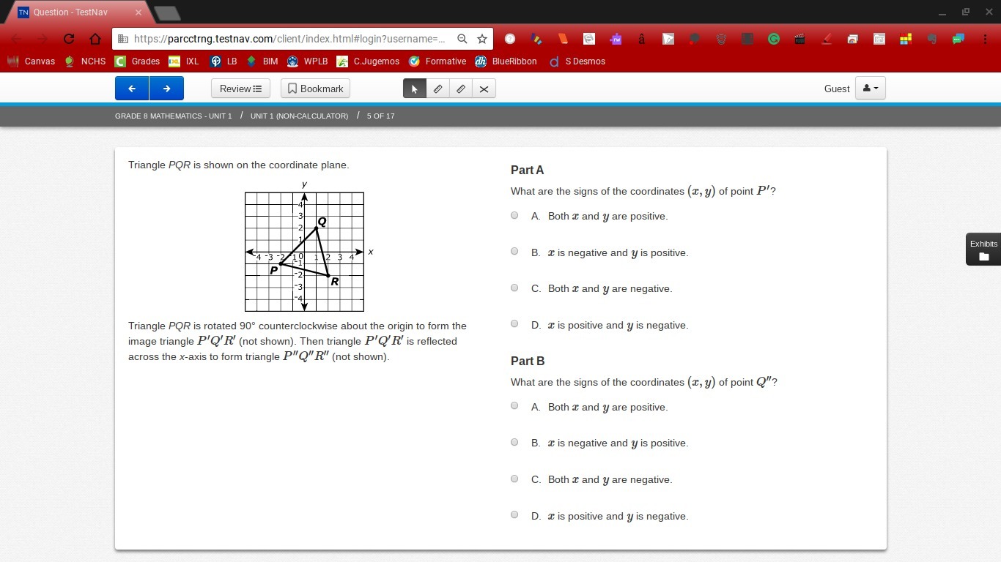Part B: choose D, x positive y negative
The height and width of the screenshot is (562, 1001).
click(x=514, y=515)
